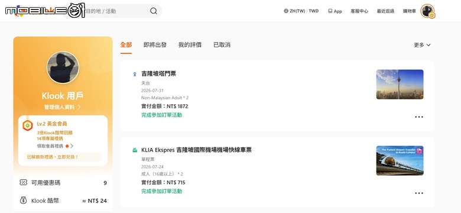Click the profile avatar in header
This screenshot has height=213, width=461.
pos(427,11)
